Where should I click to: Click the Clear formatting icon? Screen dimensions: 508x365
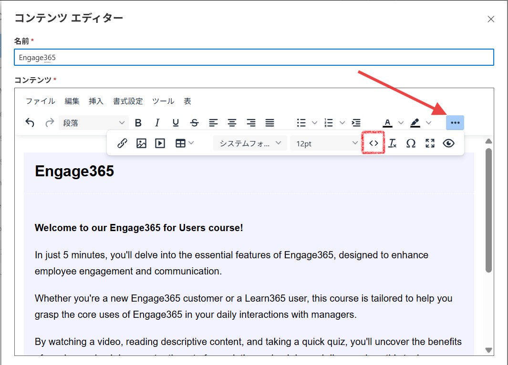click(392, 143)
